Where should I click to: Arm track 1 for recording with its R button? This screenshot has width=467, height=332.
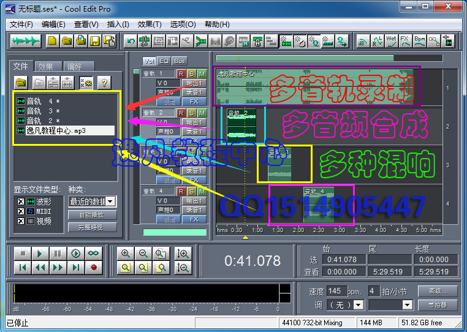tap(181, 74)
